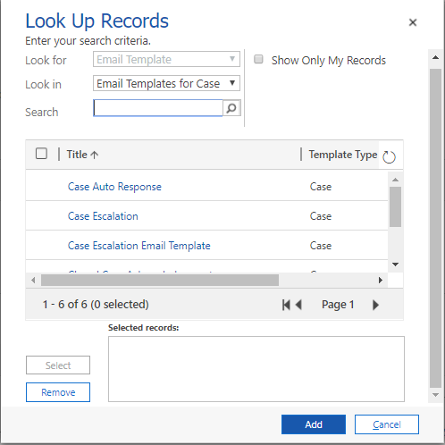Viewport: 445px width, 445px height.
Task: Click the Selected records box
Action: [x=256, y=369]
